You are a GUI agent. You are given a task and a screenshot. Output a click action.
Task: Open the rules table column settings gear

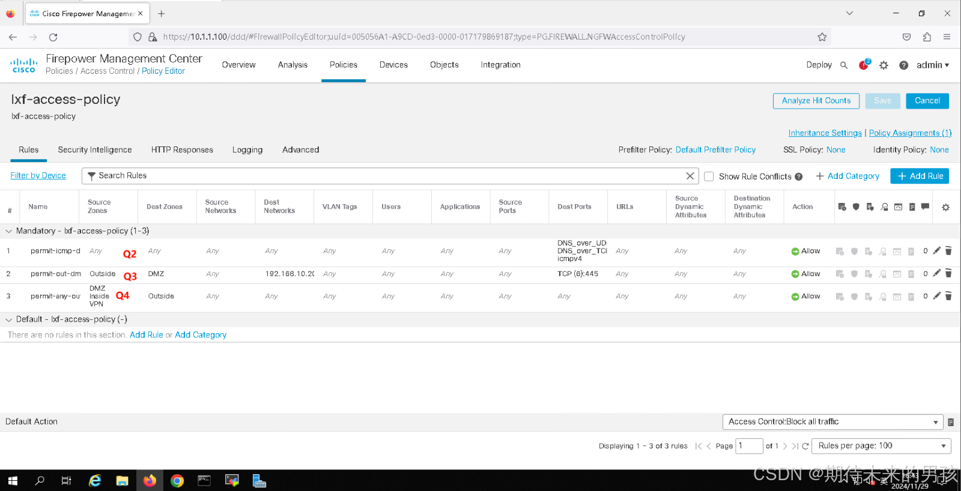tap(945, 207)
